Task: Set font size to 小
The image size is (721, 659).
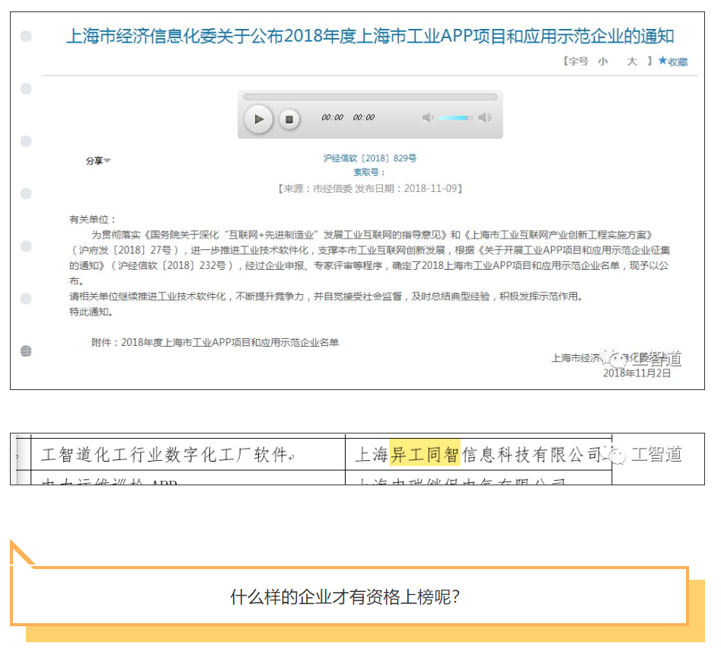Action: [x=603, y=62]
